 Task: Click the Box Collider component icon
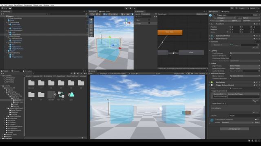click(x=212, y=82)
